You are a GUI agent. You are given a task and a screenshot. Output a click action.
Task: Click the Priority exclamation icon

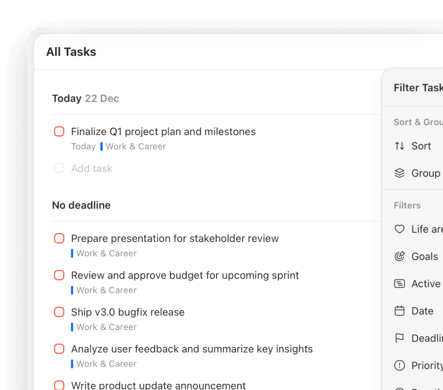pyautogui.click(x=400, y=366)
